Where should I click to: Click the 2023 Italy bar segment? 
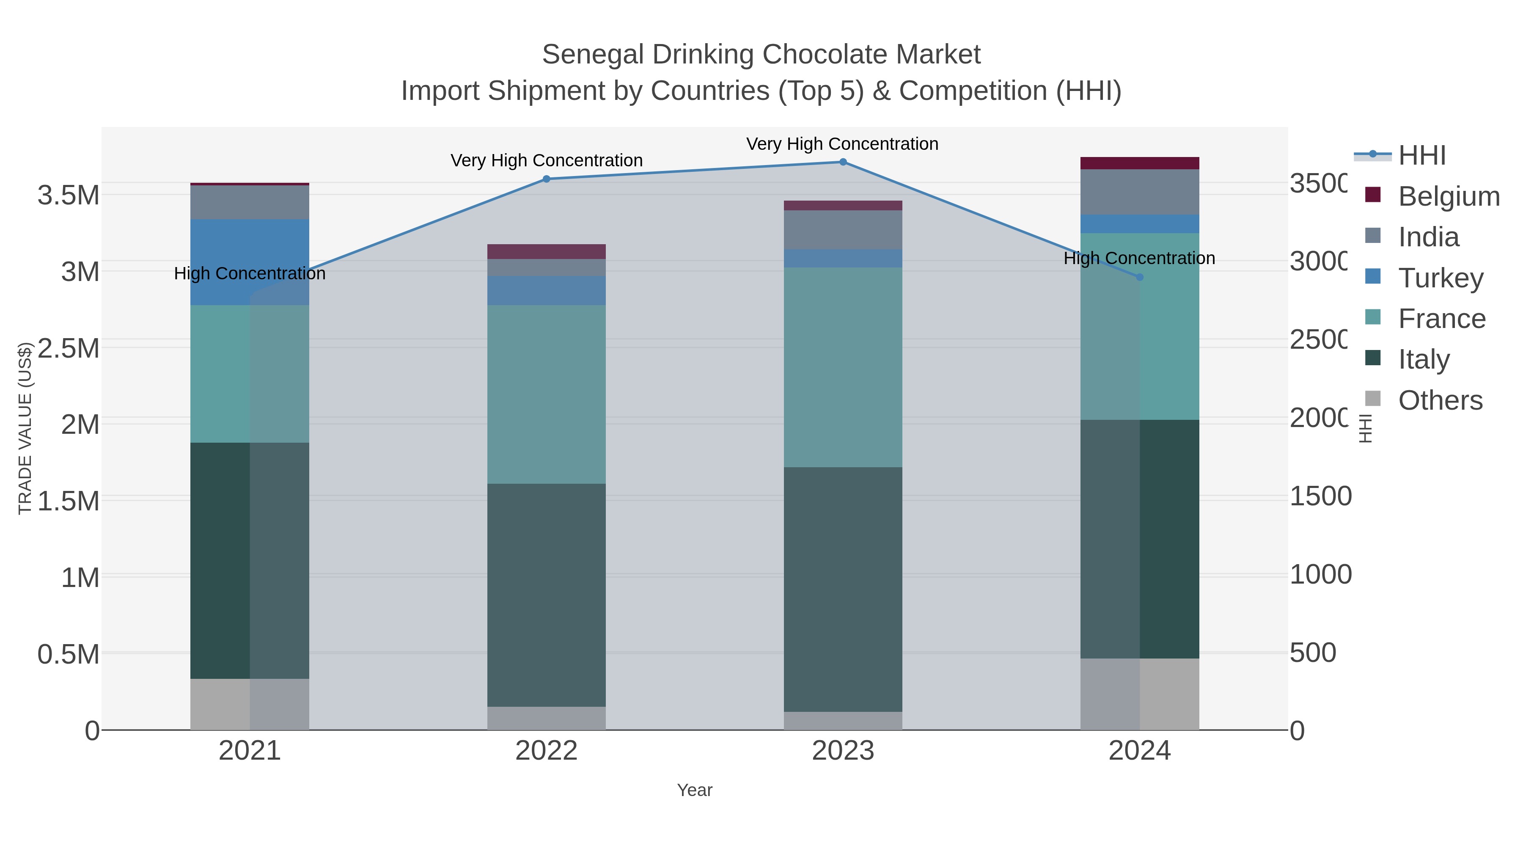click(843, 589)
